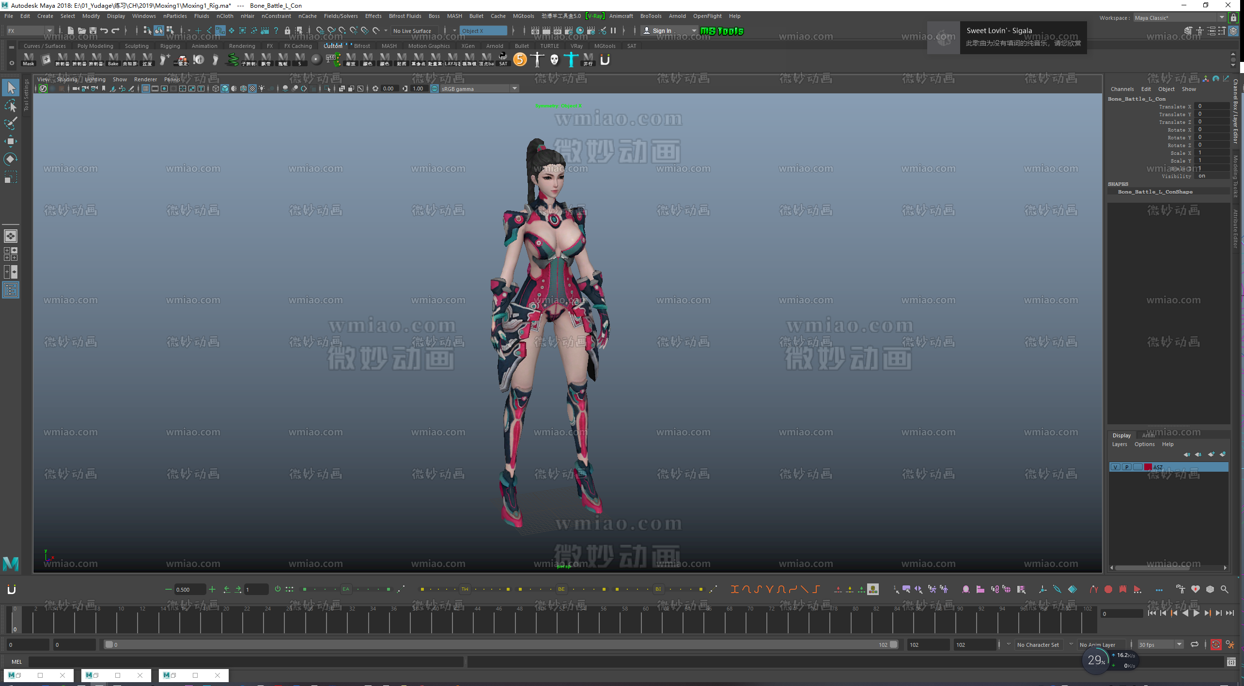Switch to the Rigging shelf tab
Screen dimensions: 1244x686
click(170, 46)
